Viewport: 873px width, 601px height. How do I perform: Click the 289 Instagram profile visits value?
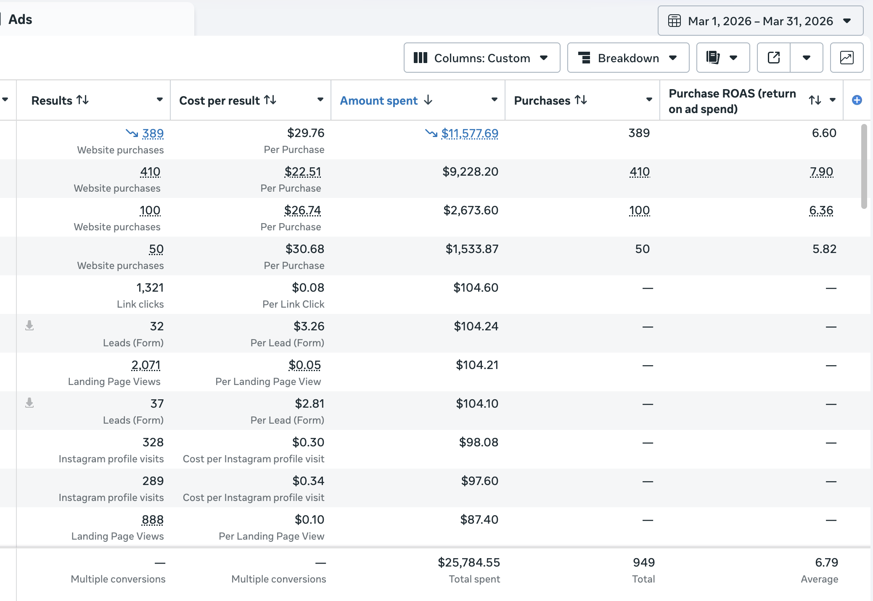[x=153, y=481]
